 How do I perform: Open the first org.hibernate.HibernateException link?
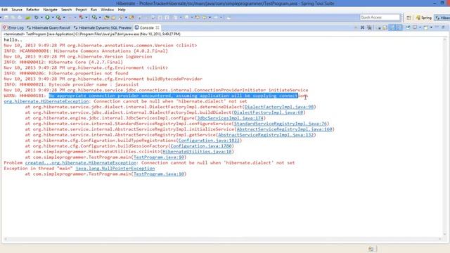(46, 101)
